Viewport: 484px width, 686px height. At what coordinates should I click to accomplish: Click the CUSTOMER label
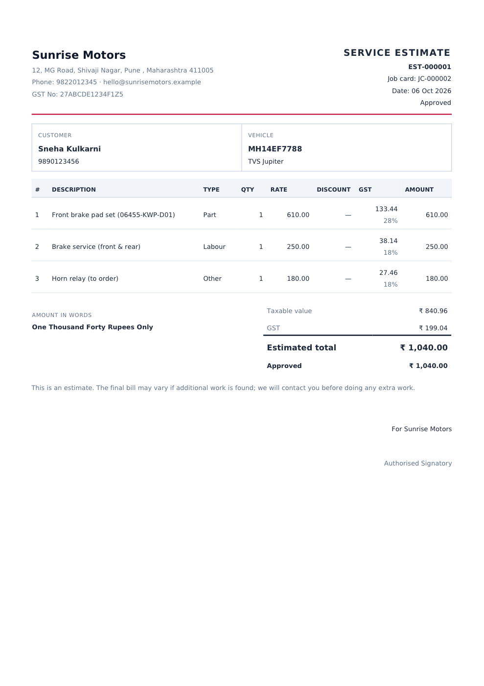coord(55,135)
